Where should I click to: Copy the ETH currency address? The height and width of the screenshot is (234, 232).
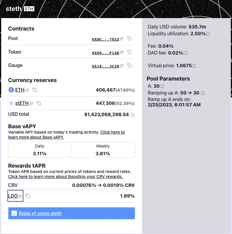[35, 90]
